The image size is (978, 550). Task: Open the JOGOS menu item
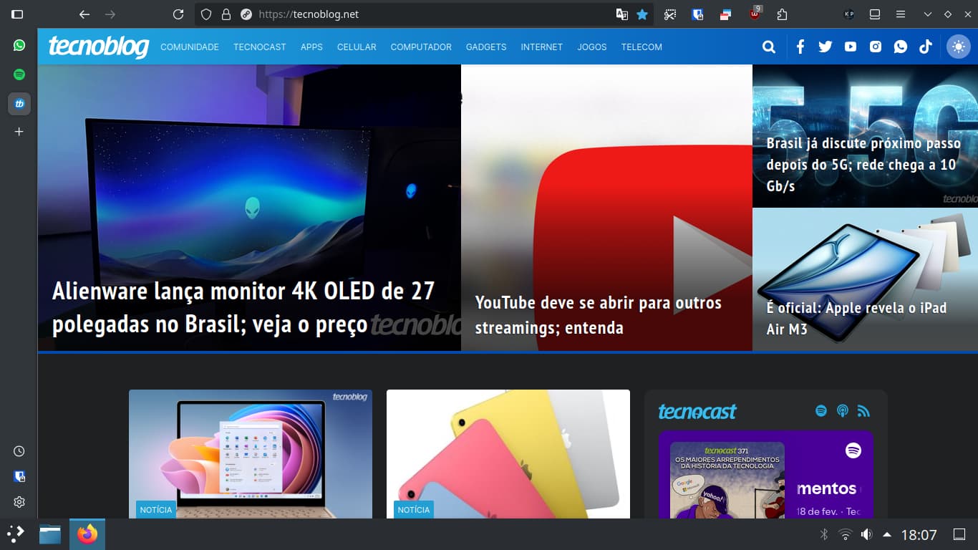pos(592,47)
